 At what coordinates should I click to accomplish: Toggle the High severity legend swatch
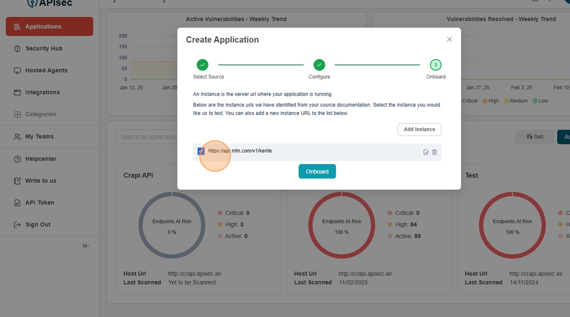[x=485, y=101]
